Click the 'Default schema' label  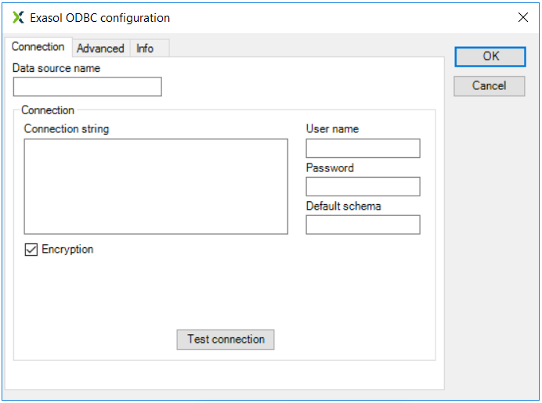coord(344,206)
